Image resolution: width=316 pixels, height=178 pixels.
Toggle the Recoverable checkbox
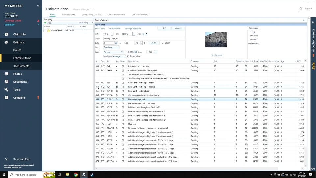(128, 56)
